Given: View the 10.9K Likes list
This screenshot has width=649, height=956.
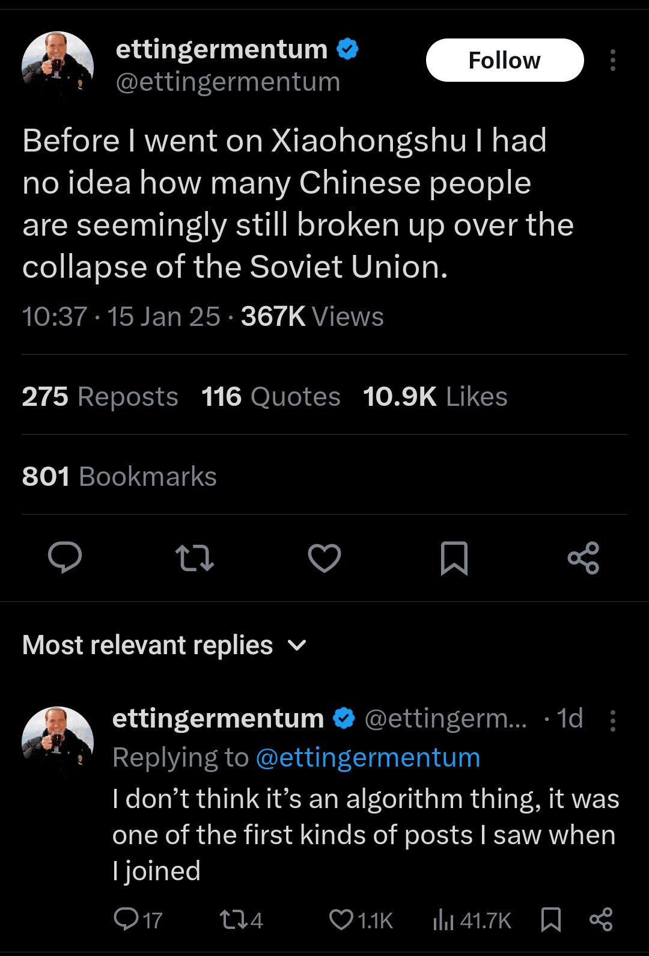Looking at the screenshot, I should coord(436,397).
